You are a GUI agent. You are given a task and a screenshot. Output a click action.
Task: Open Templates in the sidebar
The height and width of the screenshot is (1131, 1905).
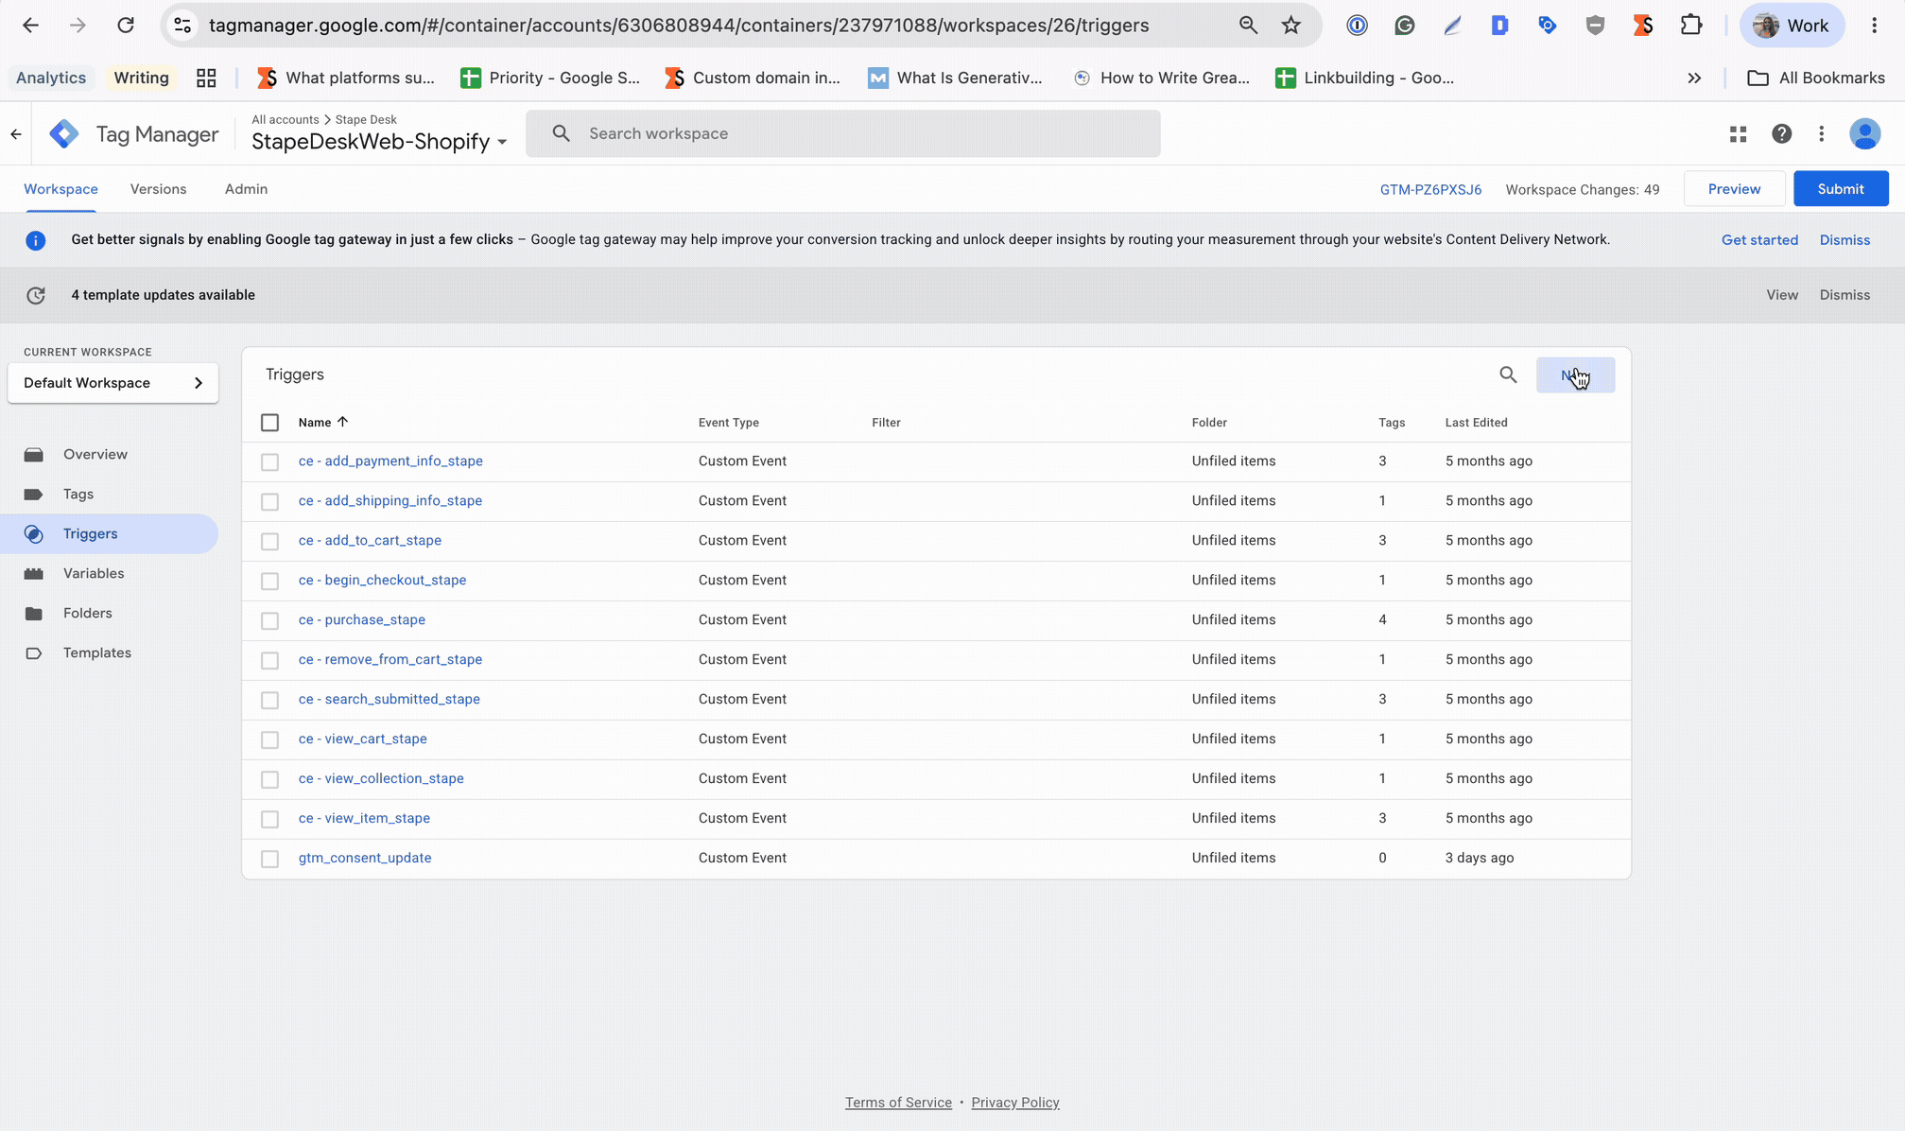[97, 653]
